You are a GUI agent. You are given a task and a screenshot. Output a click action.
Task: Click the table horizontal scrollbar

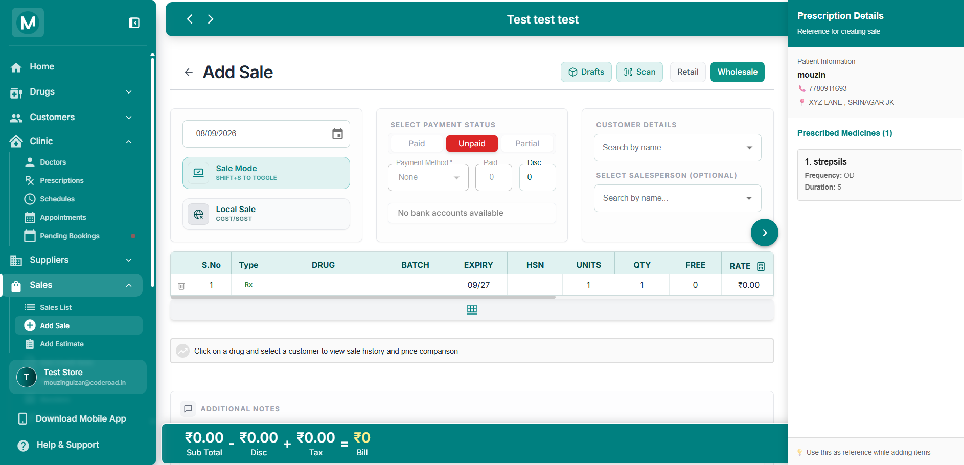coord(363,297)
